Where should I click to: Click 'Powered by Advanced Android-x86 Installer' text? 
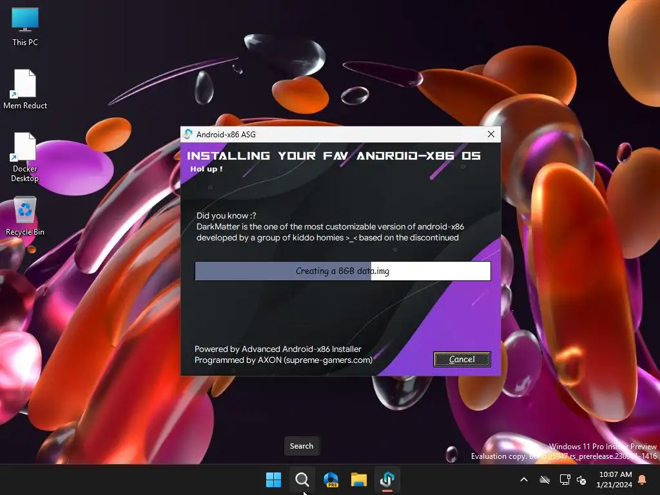click(x=278, y=349)
